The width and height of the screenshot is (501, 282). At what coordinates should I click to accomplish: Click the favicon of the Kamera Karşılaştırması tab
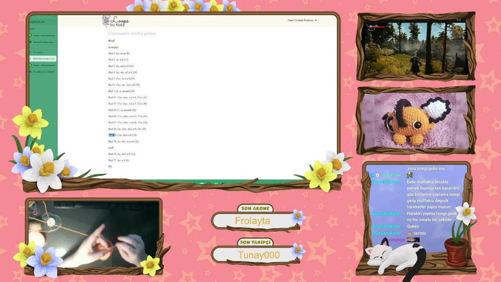31,42
